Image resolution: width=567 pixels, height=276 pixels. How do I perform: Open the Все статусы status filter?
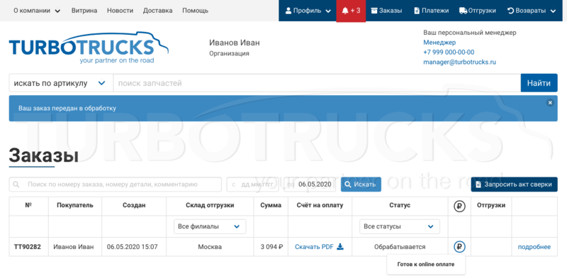pyautogui.click(x=400, y=226)
